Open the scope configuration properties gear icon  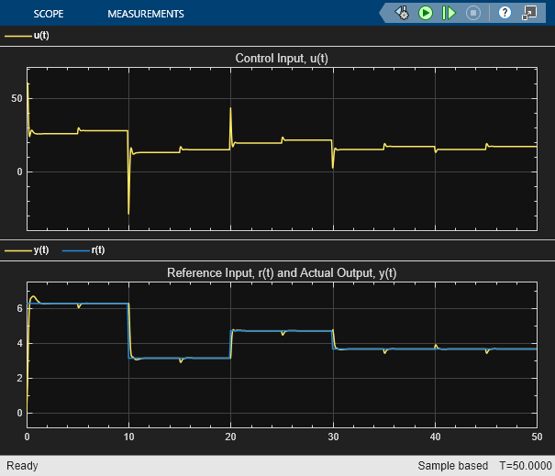tap(402, 13)
